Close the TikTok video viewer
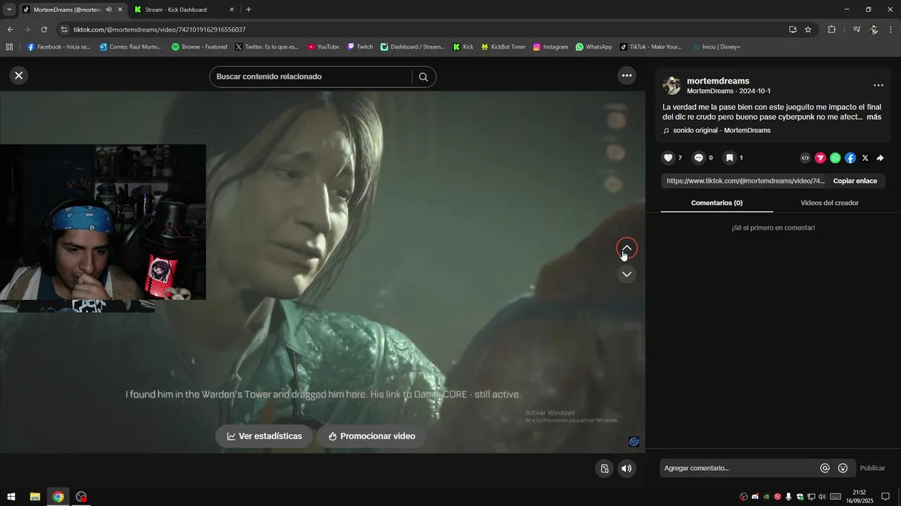The image size is (901, 506). [19, 76]
